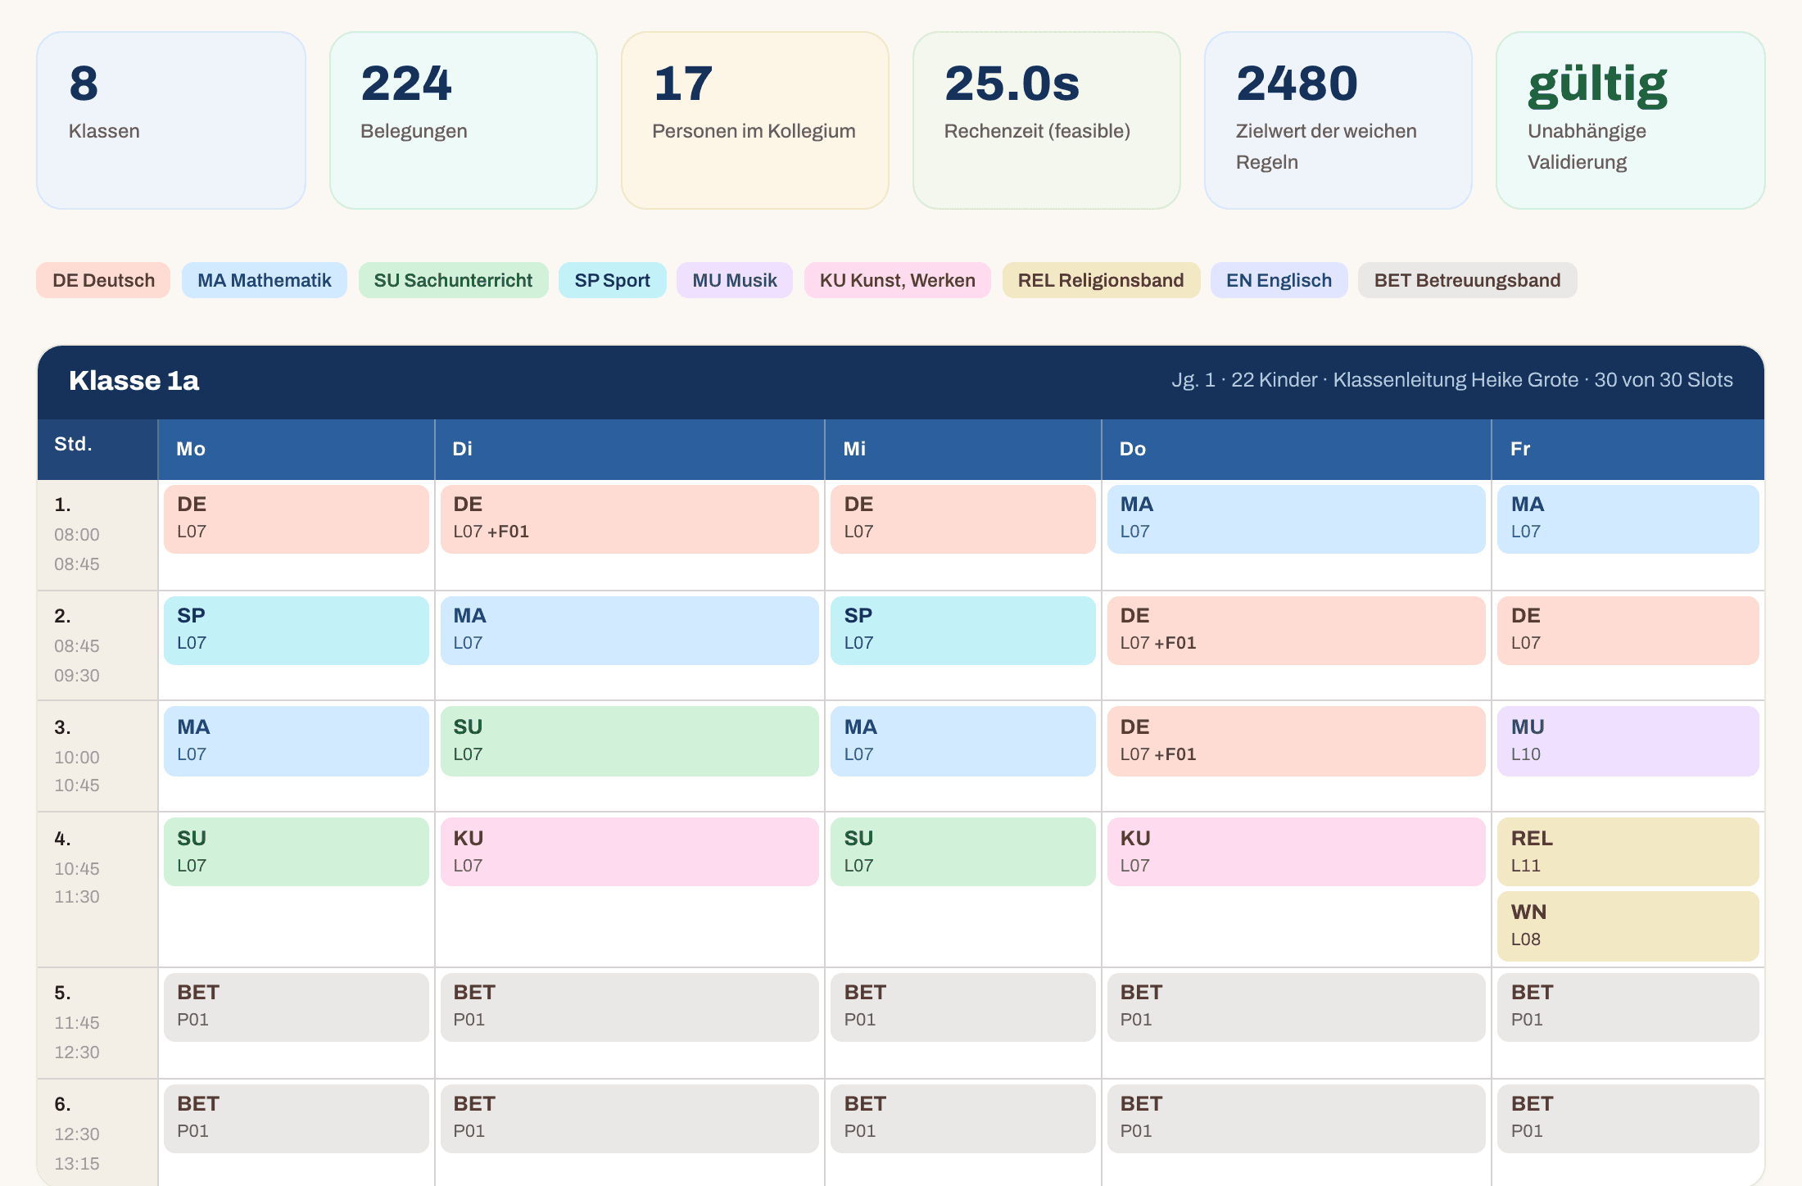Viewport: 1802px width, 1186px height.
Task: Click the '2480 Zielwert der weichen Regeln' card
Action: point(1338,120)
